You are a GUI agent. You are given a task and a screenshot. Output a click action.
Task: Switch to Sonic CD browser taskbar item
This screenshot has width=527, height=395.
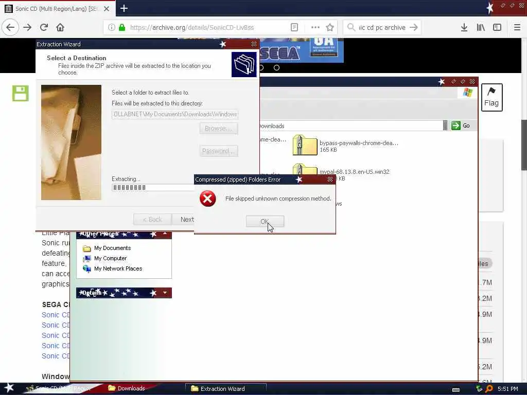pos(59,388)
